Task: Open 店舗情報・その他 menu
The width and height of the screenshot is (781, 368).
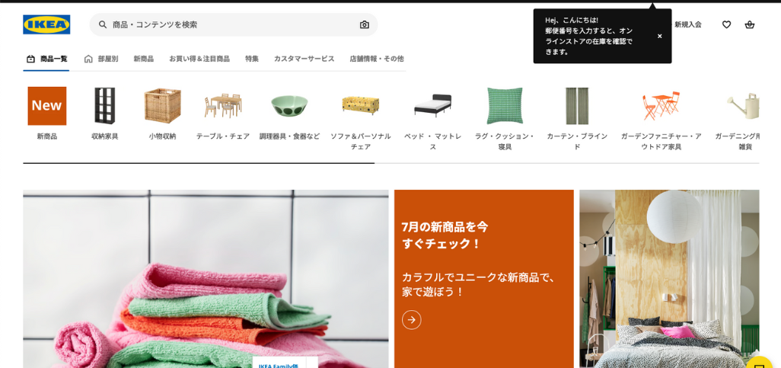Action: 377,59
